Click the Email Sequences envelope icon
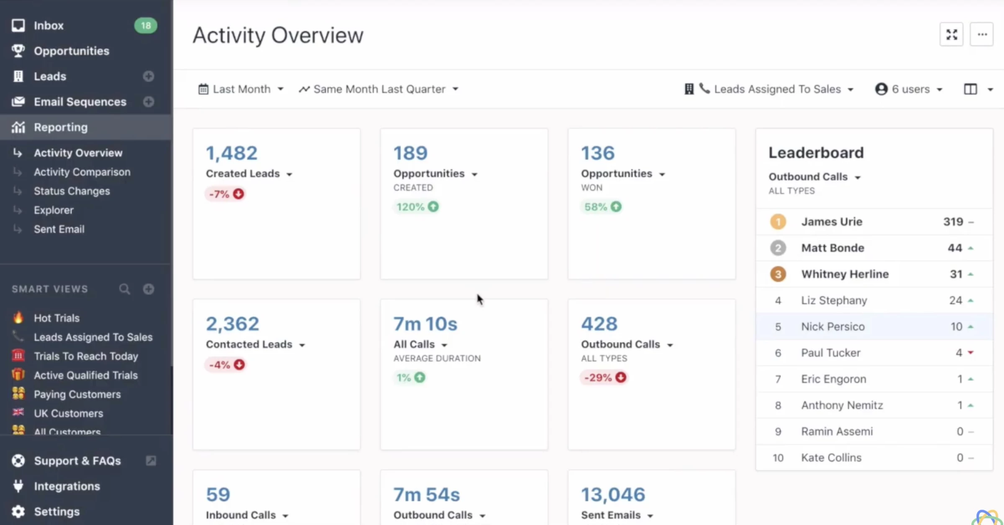Screen dimensions: 1004x525 coord(18,102)
